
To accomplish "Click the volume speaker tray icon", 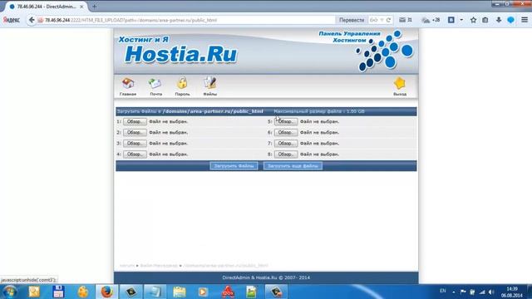I will point(491,292).
